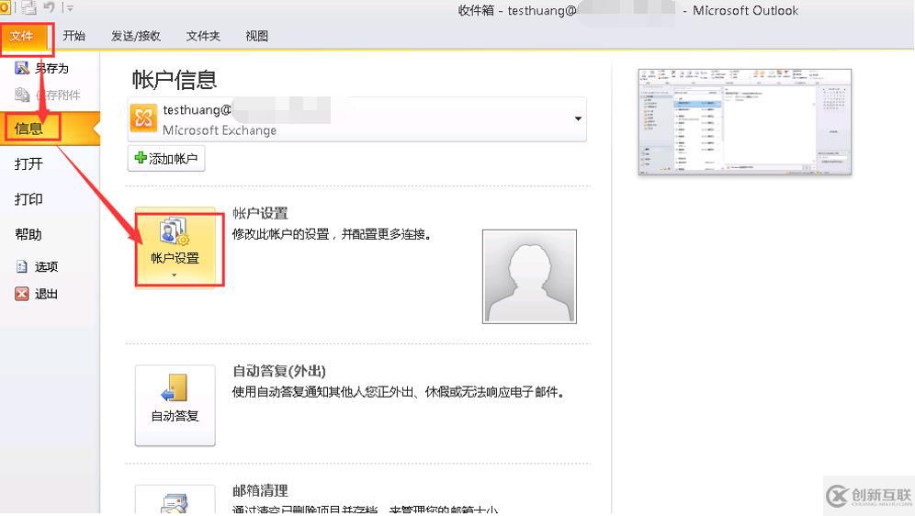The width and height of the screenshot is (915, 516).
Task: Open the 帐户设置 dropdown button
Action: point(175,246)
